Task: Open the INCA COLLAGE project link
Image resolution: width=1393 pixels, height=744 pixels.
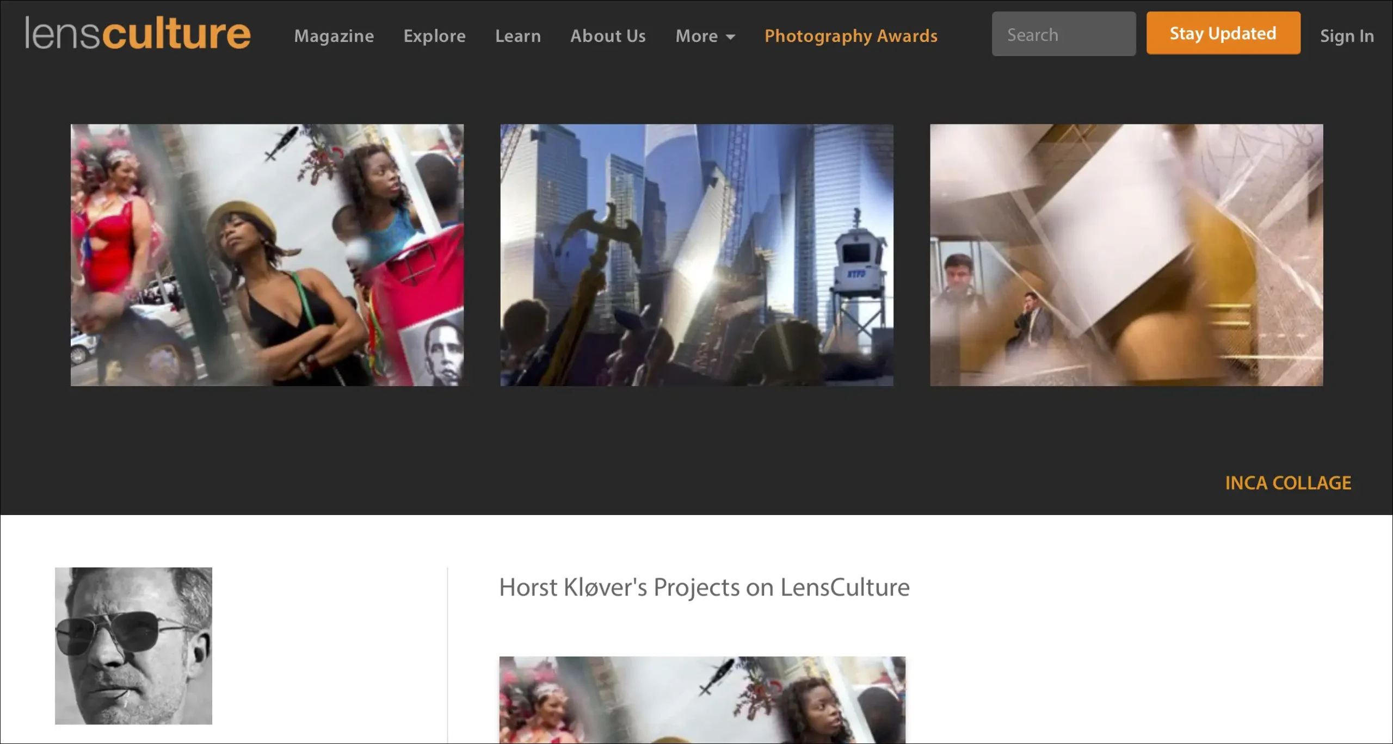Action: [x=1287, y=483]
